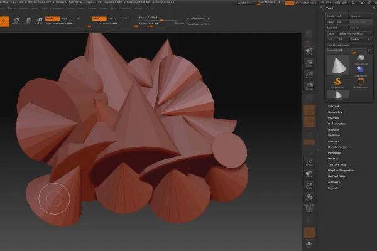Toggle the Visible button in Tool panel
The image size is (377, 251).
(358, 39)
